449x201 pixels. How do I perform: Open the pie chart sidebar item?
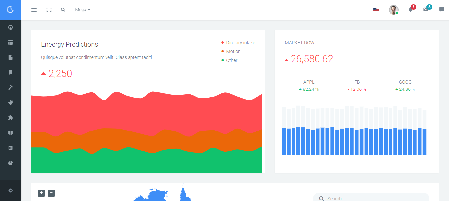click(x=11, y=163)
